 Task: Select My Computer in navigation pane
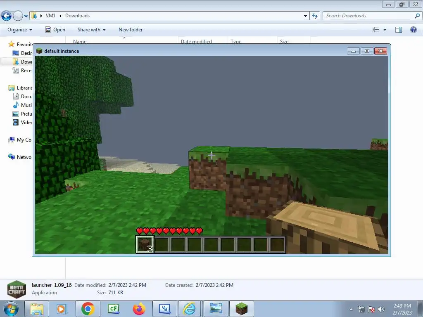pyautogui.click(x=20, y=140)
